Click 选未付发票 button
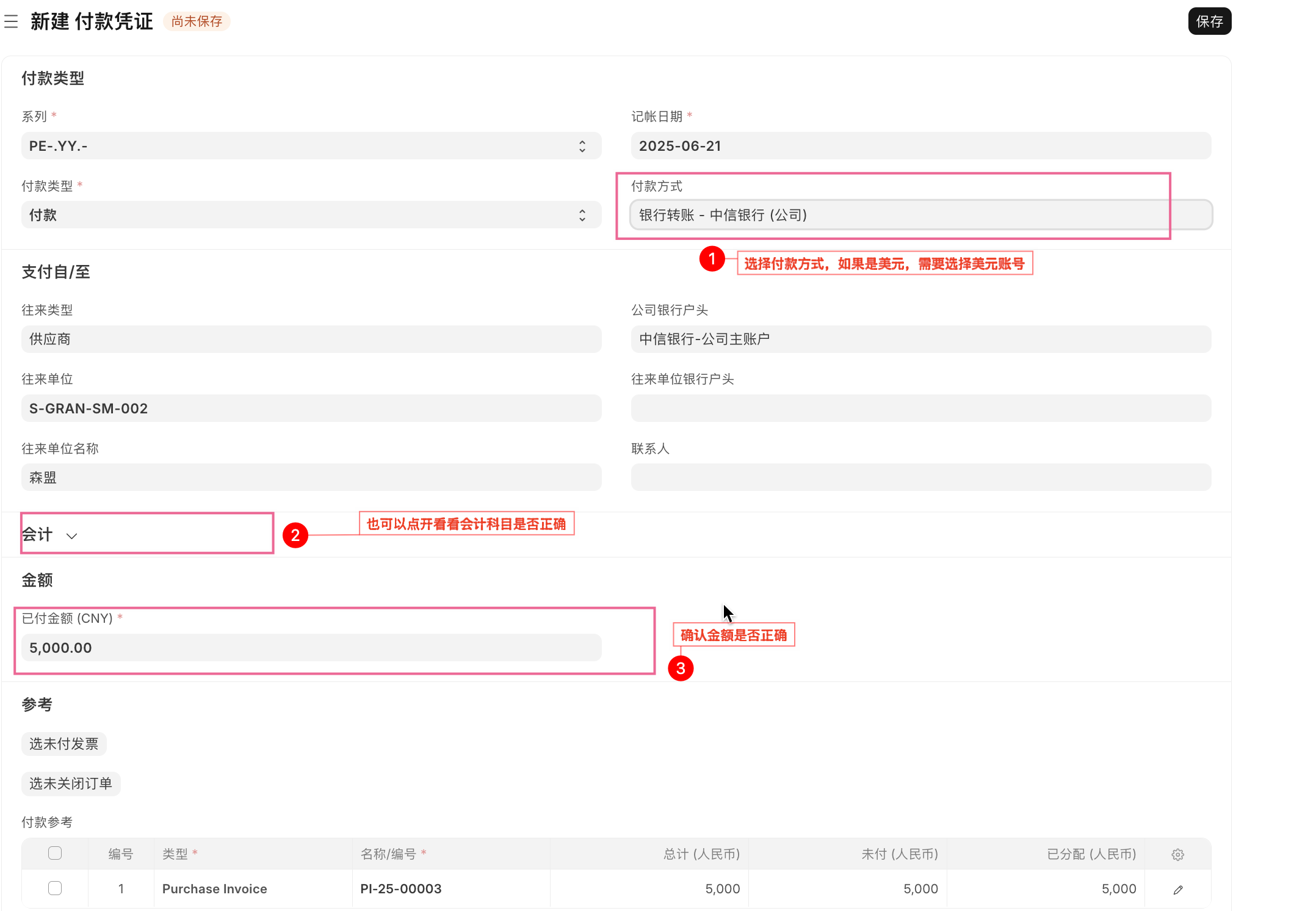This screenshot has width=1294, height=911. click(63, 744)
